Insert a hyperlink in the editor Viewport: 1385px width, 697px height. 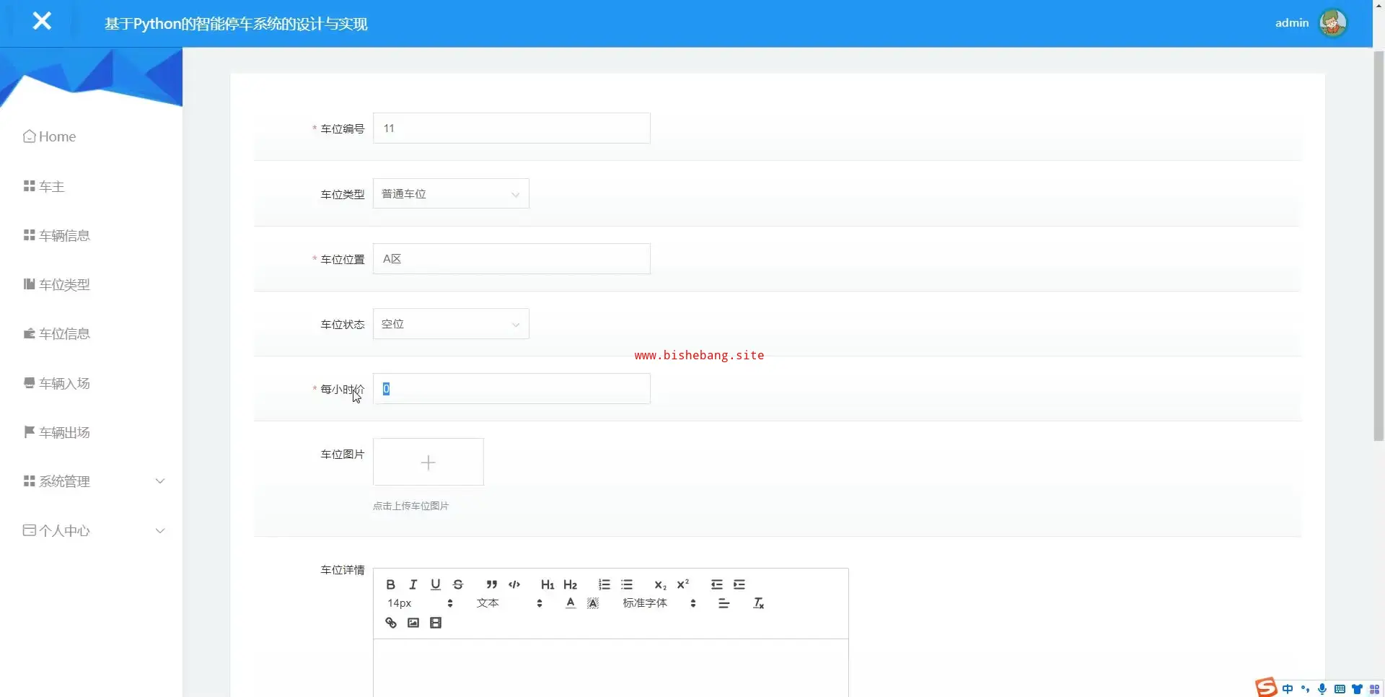(391, 623)
